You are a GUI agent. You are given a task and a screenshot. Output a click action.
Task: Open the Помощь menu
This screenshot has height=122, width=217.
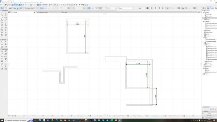42,3
